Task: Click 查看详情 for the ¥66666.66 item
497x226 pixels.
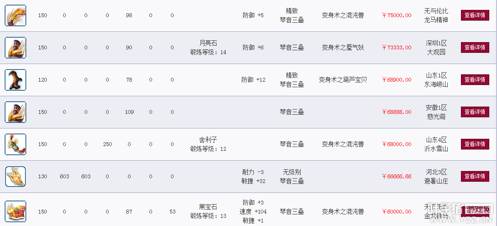Action: click(475, 176)
